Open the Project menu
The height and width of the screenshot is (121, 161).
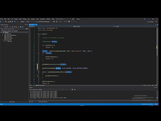click(x=16, y=19)
